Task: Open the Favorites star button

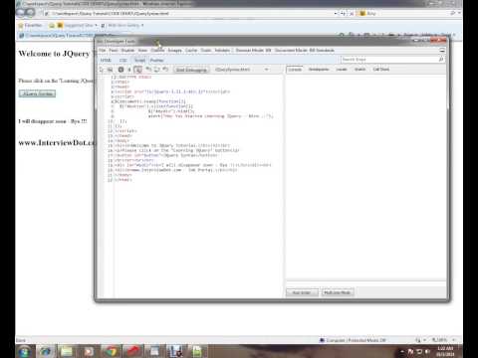Action: [x=30, y=26]
